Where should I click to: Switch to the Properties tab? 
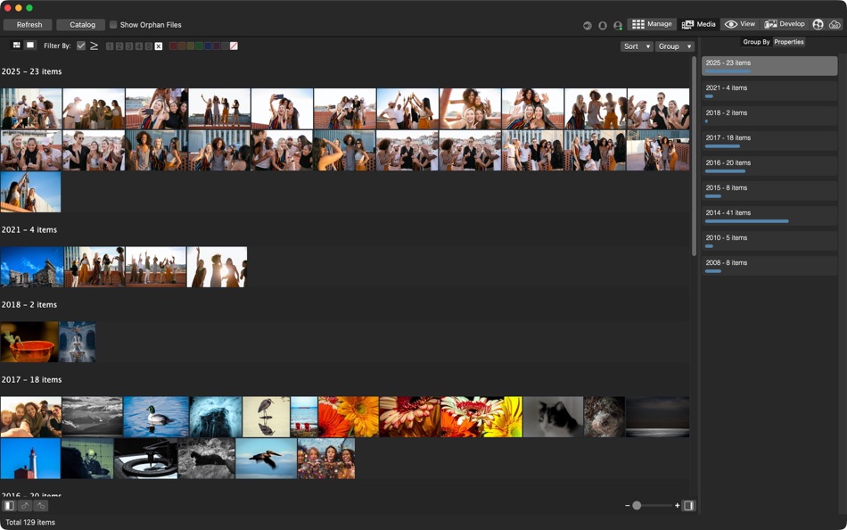[789, 41]
